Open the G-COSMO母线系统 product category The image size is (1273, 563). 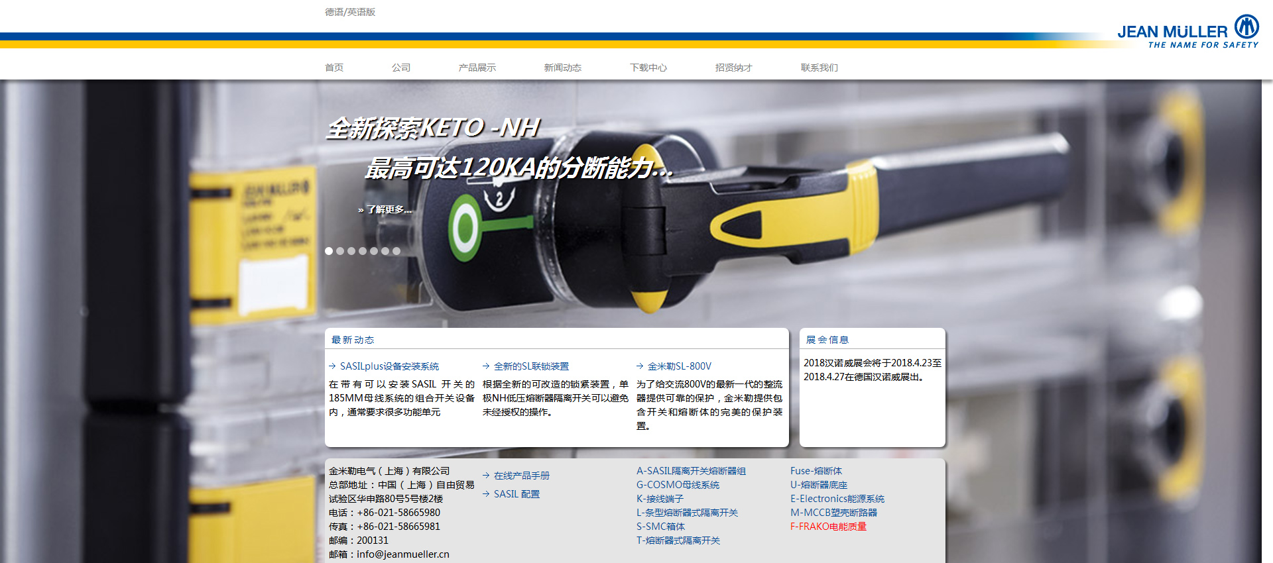pyautogui.click(x=678, y=485)
